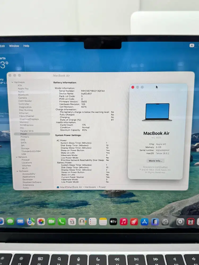Screen dimensions: 199x265
Task: Select Card Reader in the sidebar
Action: pos(25,101)
